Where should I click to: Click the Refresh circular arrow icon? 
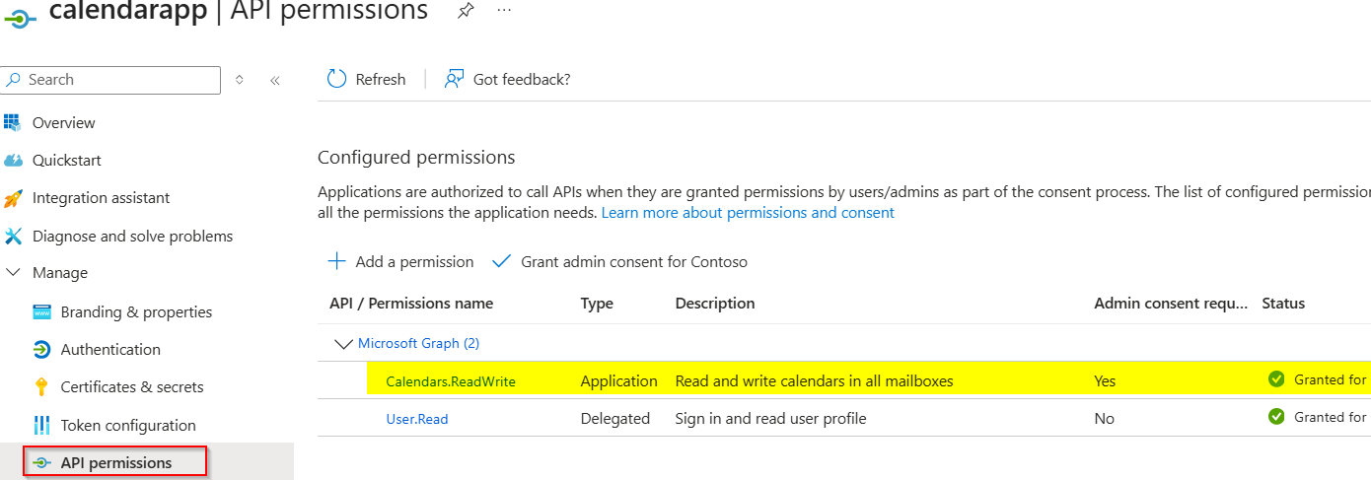tap(337, 79)
